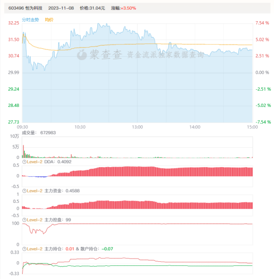Click the 散户持仓 -0.07 green value
The image size is (274, 279).
(107, 249)
